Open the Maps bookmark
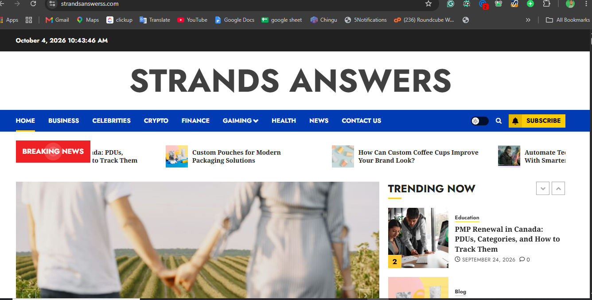Screen dimensions: 592x300 (x=88, y=20)
